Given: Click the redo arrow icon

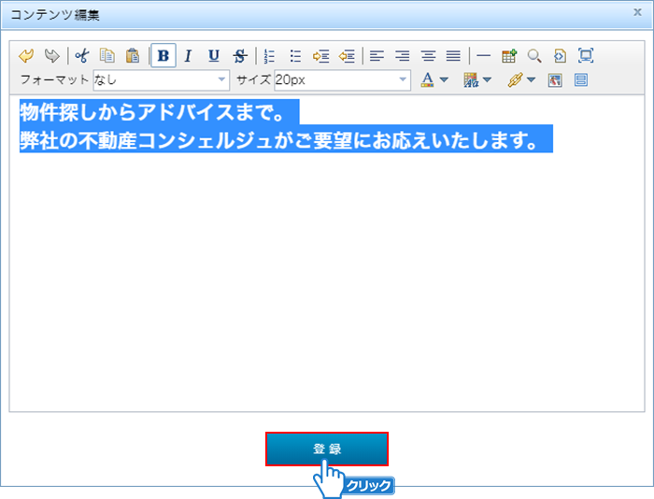Looking at the screenshot, I should (x=51, y=55).
